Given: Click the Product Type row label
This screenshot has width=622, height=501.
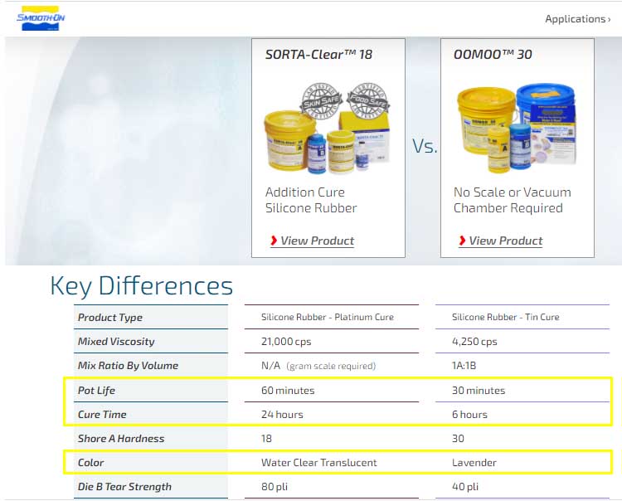Looking at the screenshot, I should 109,318.
